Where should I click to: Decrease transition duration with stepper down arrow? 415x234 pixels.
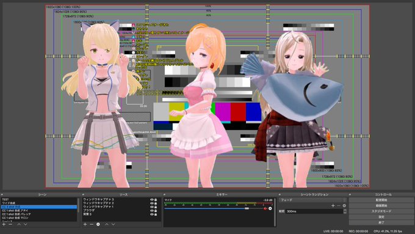point(345,213)
